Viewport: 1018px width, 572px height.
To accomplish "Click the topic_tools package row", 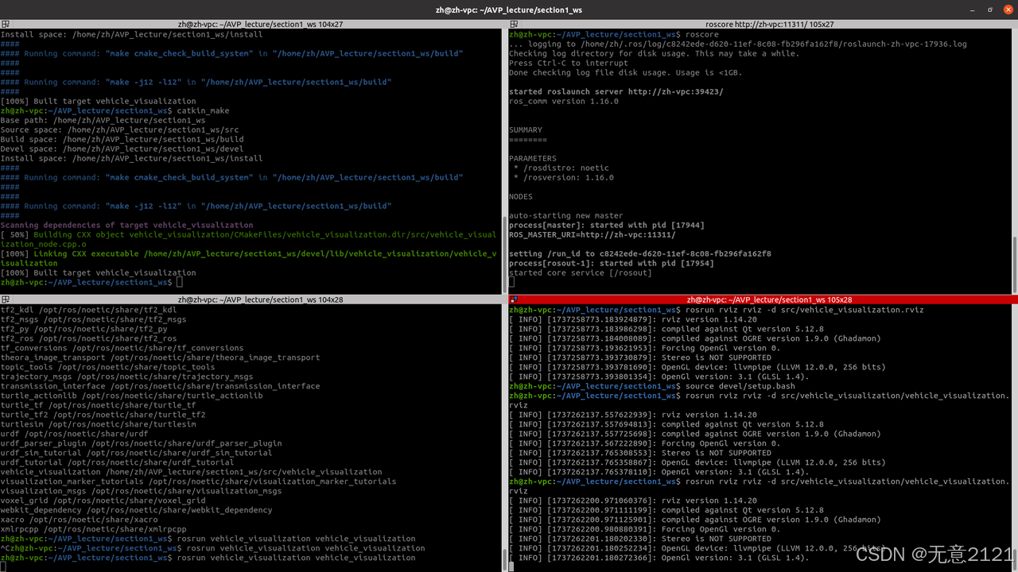I will pos(107,367).
